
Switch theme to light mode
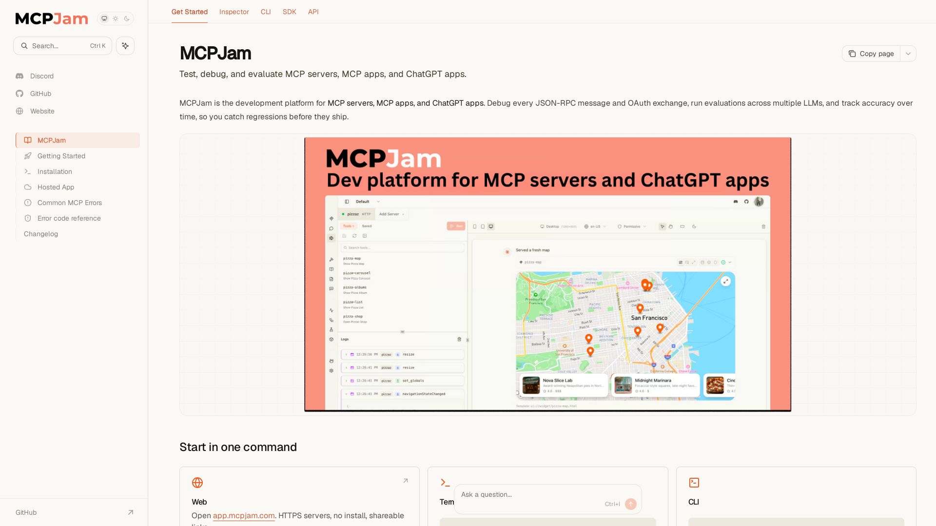point(116,19)
